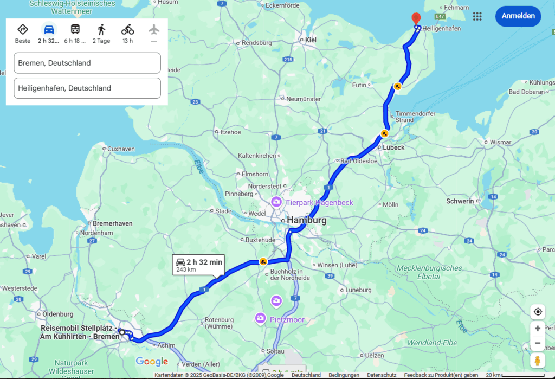The image size is (555, 379).
Task: Zoom out with the minus button
Action: point(538,343)
